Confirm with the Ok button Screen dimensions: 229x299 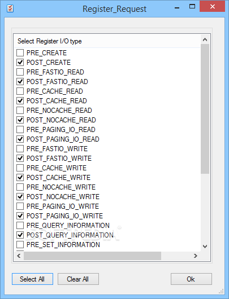tap(191, 279)
